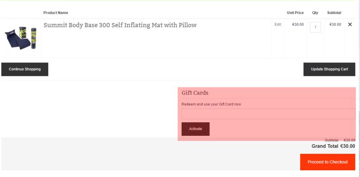Proceed to Checkout

coord(327,162)
